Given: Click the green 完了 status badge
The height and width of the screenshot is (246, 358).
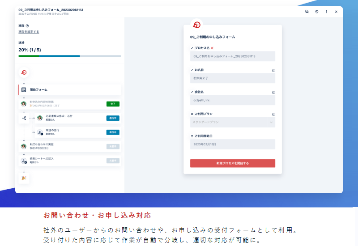Looking at the screenshot, I should [113, 104].
